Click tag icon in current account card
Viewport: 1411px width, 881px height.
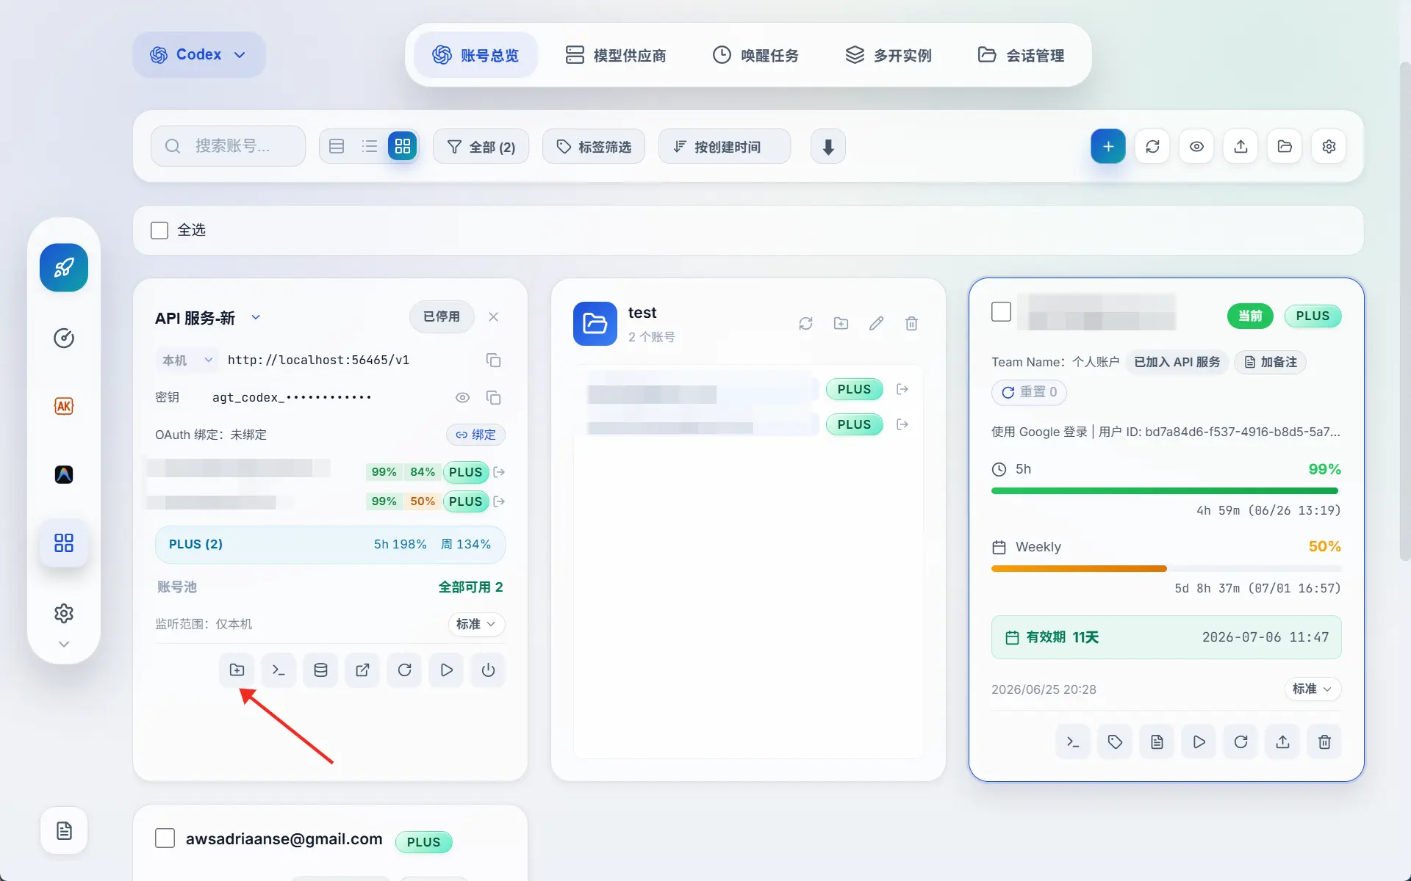[x=1115, y=742]
